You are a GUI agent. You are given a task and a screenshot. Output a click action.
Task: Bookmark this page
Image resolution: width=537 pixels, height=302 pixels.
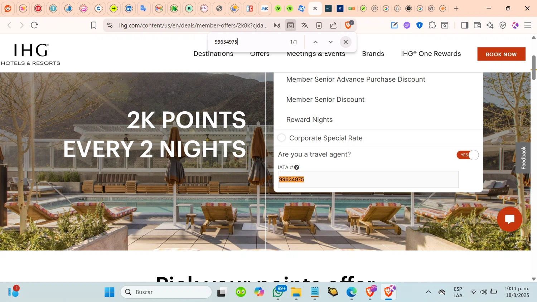94,25
